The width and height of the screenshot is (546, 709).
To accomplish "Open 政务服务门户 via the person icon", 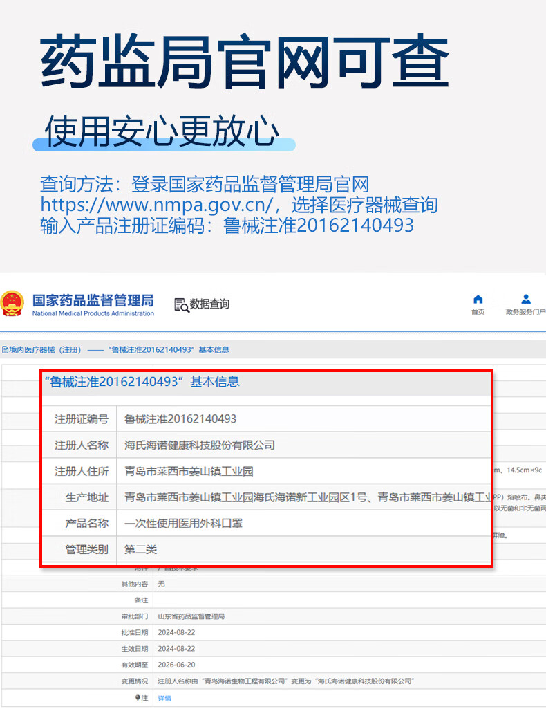I will pyautogui.click(x=526, y=299).
